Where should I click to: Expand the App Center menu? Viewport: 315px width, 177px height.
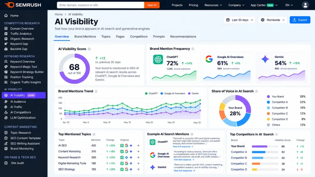pos(264,5)
